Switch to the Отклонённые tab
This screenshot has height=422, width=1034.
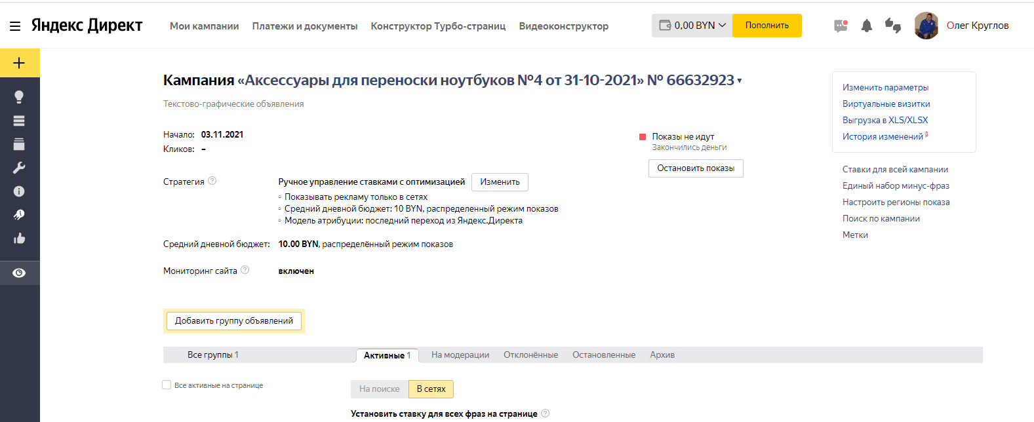(x=531, y=355)
